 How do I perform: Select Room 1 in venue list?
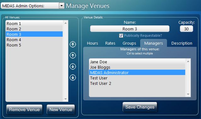pyautogui.click(x=34, y=23)
